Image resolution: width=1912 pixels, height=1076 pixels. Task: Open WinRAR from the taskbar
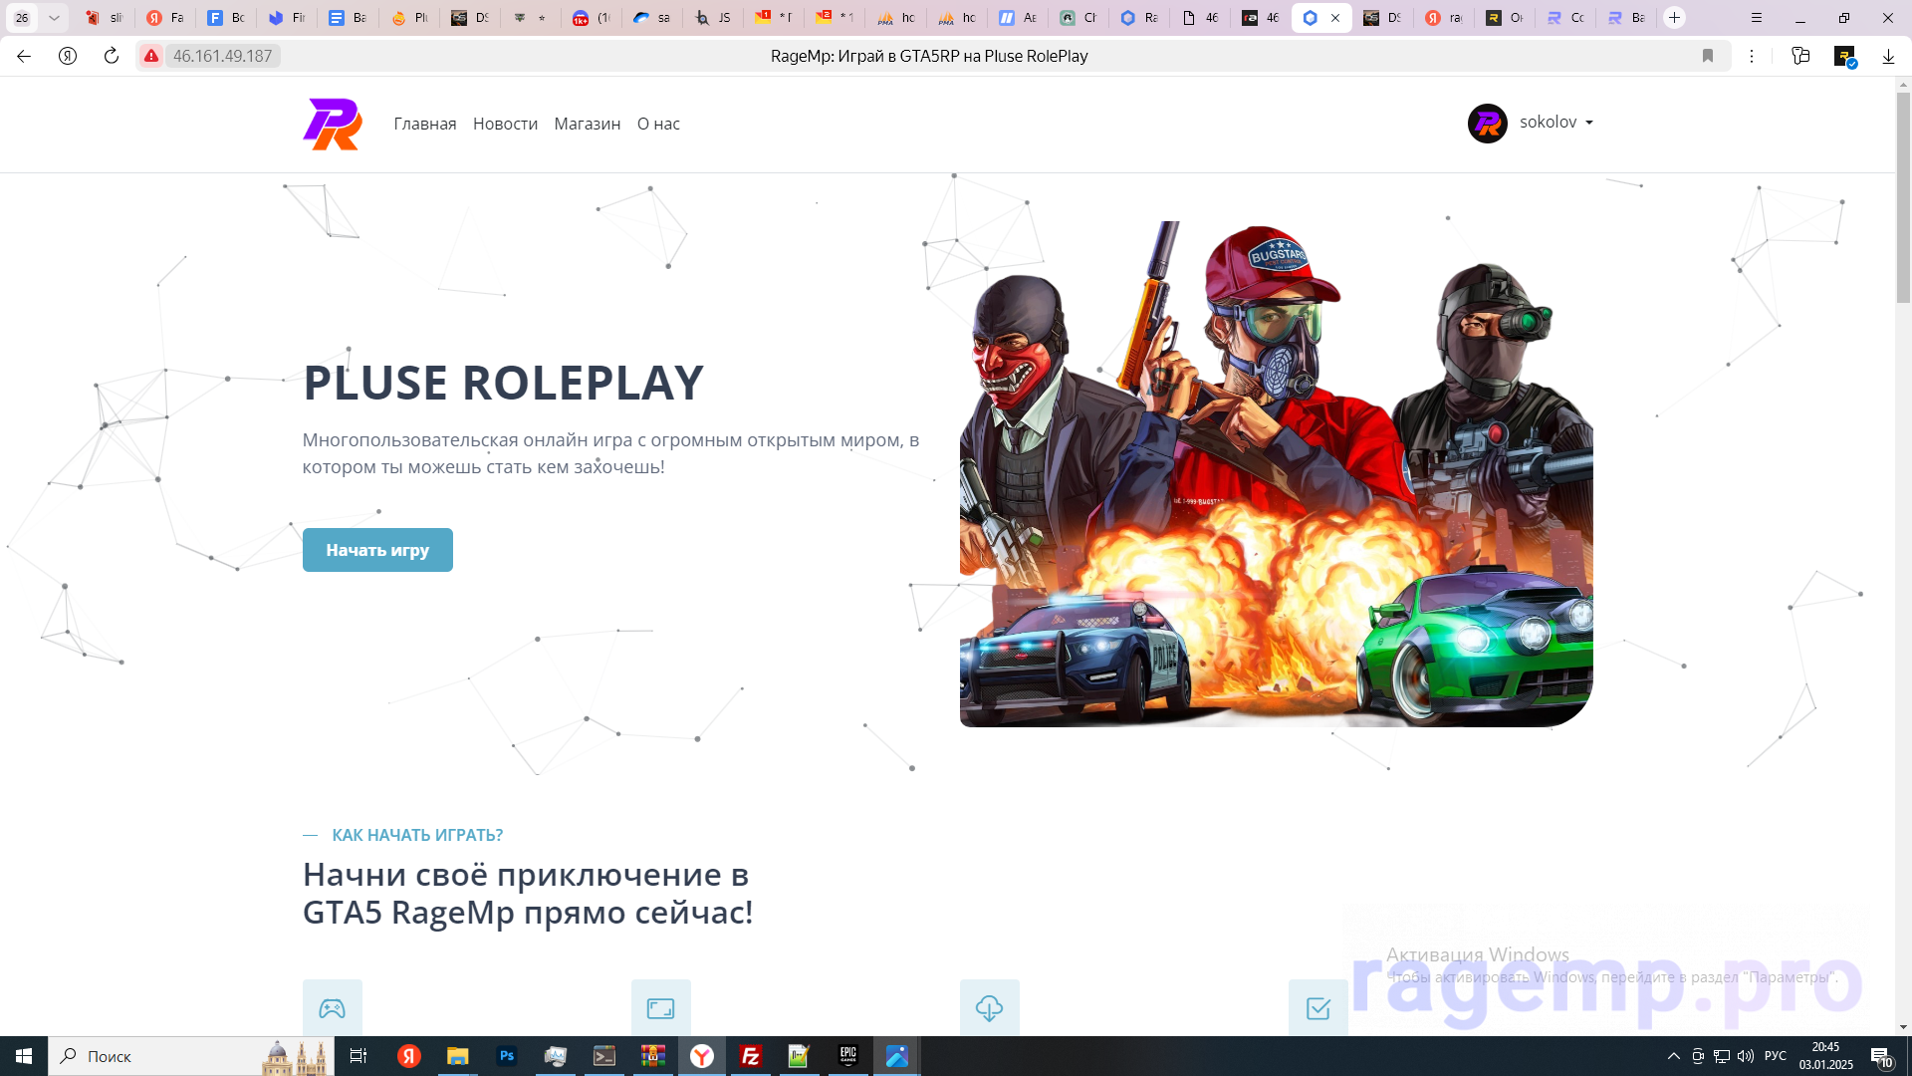(x=653, y=1056)
